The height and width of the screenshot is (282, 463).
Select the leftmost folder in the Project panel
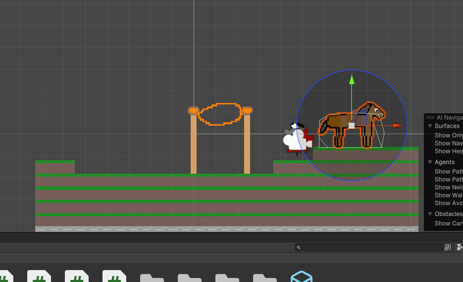(152, 277)
